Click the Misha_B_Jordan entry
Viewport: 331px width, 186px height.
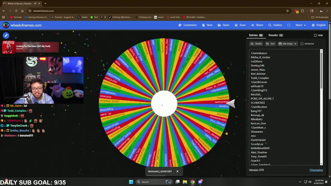click(260, 57)
